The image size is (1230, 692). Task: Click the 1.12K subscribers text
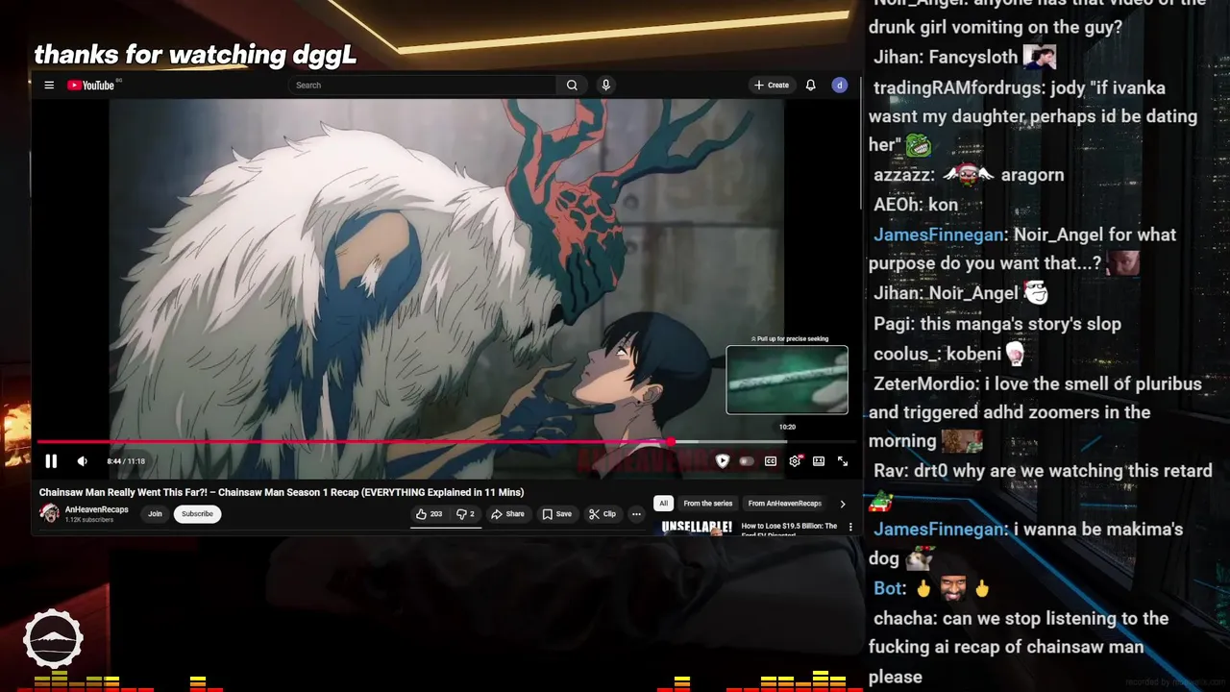click(x=89, y=520)
